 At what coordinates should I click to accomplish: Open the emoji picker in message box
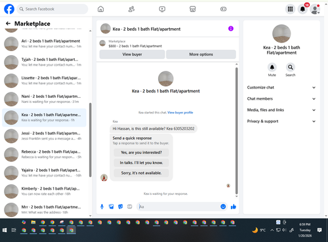(223, 207)
